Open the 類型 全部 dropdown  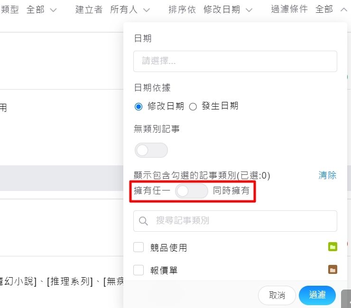point(41,9)
